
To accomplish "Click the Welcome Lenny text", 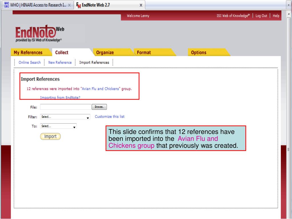I will pos(138,16).
